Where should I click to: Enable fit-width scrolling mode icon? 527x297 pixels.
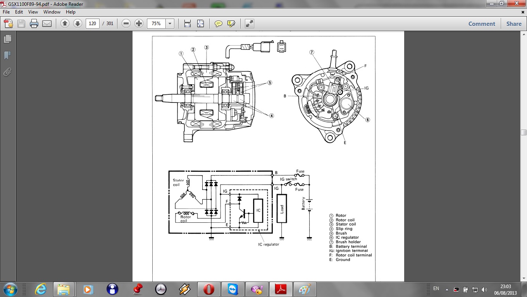188,24
